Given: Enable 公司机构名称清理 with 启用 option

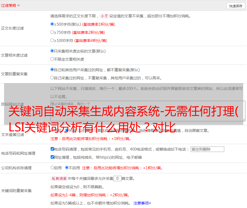Looking at the screenshot, I should 52,168.
